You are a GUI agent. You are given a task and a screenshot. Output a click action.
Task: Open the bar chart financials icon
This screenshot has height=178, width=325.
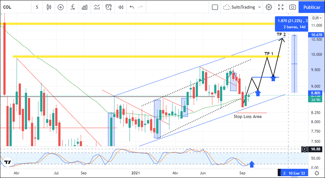pos(85,7)
